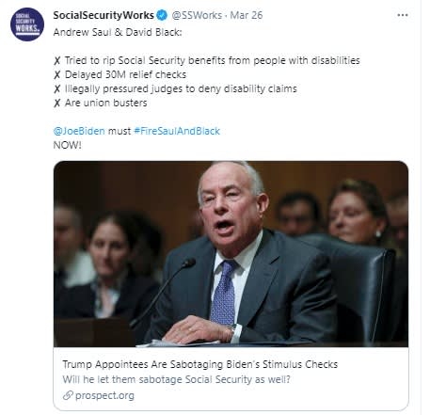
Task: Open the "Trump Appointees Are Sabotaging" headline
Action: click(200, 364)
